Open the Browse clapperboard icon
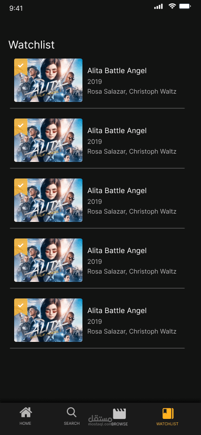 tap(120, 414)
